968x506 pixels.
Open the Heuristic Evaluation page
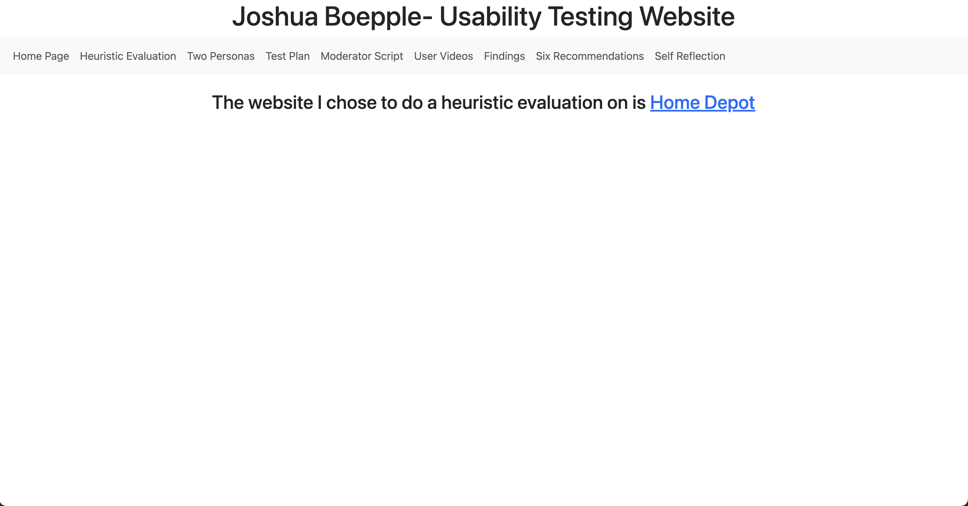coord(128,56)
